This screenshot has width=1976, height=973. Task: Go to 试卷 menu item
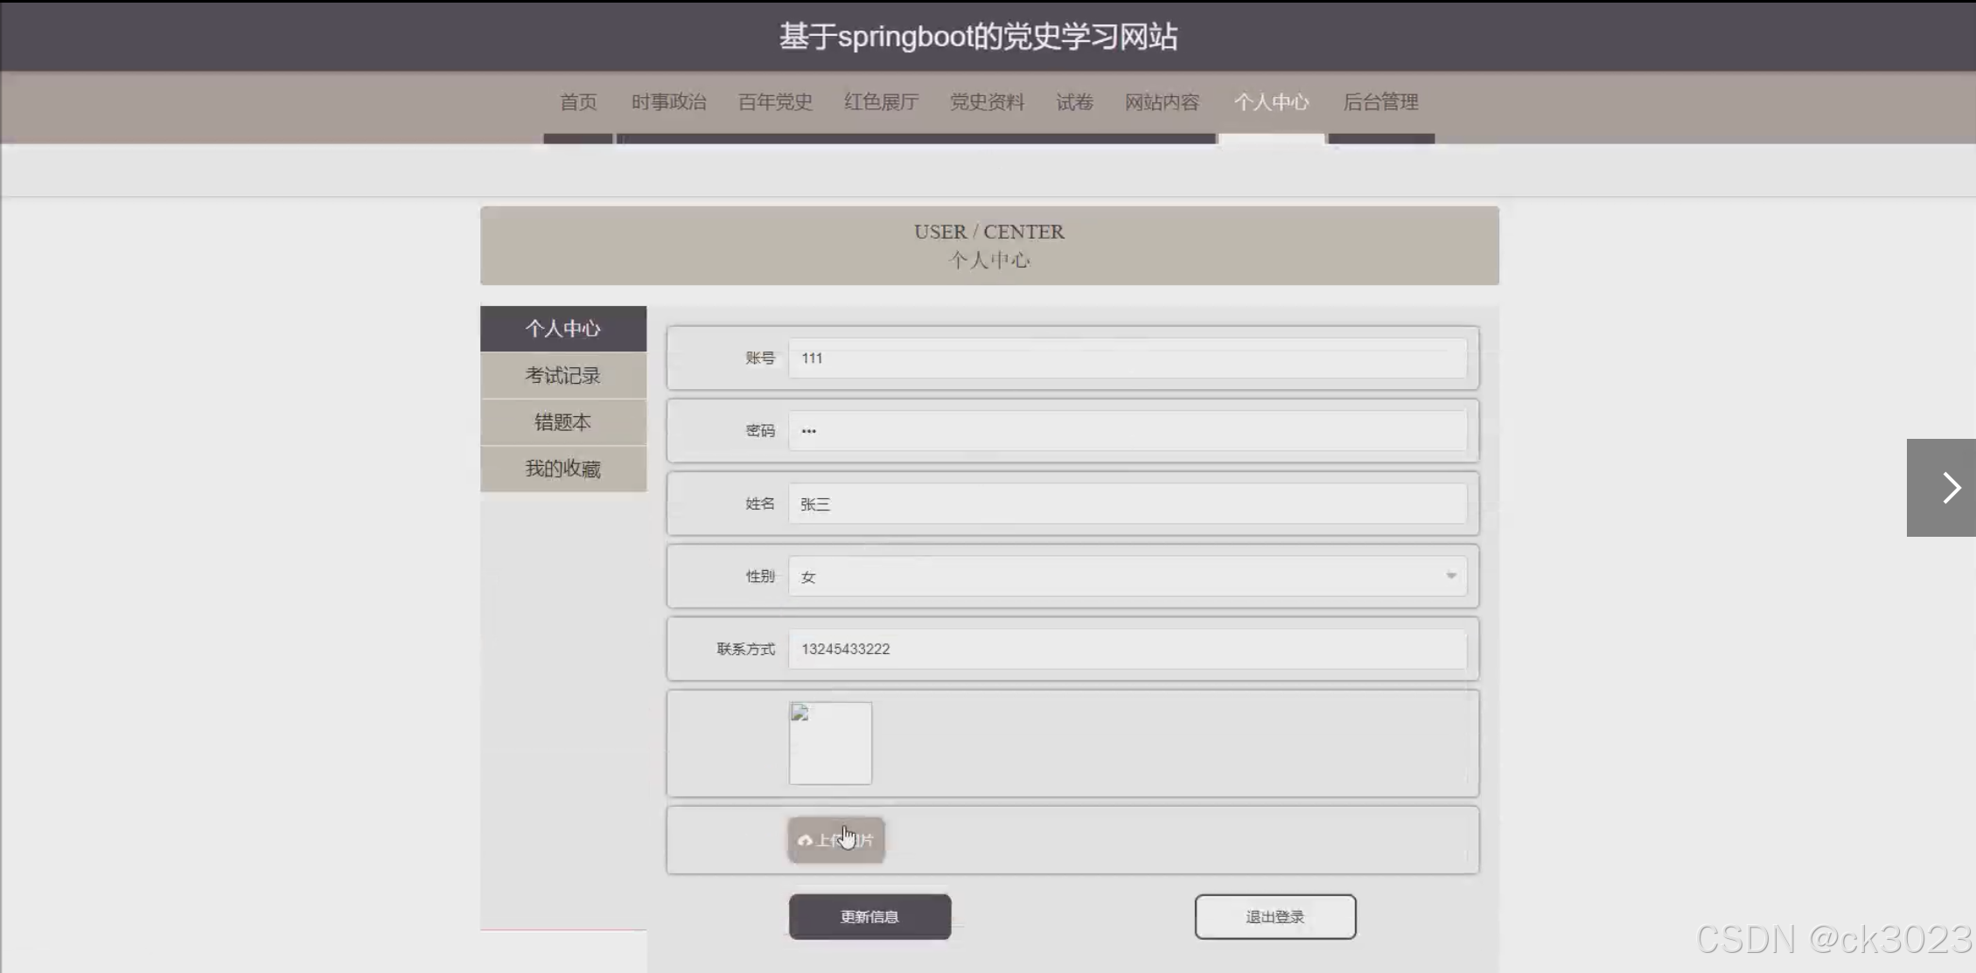coord(1074,102)
